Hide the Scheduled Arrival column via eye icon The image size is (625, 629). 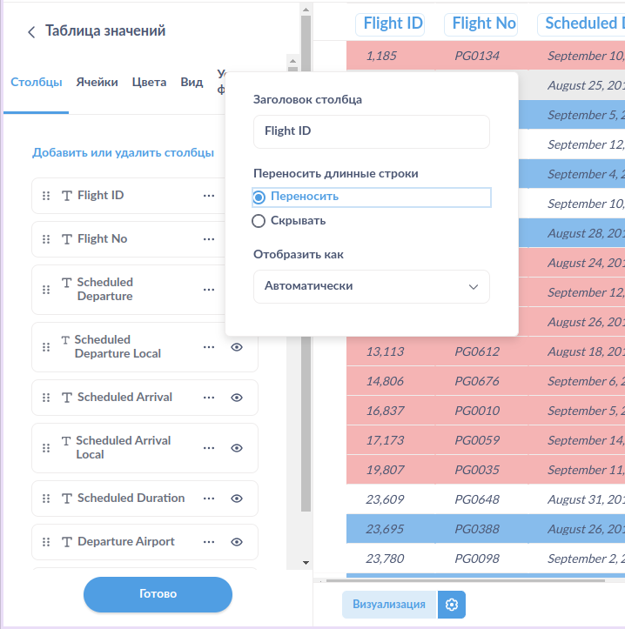pyautogui.click(x=236, y=398)
